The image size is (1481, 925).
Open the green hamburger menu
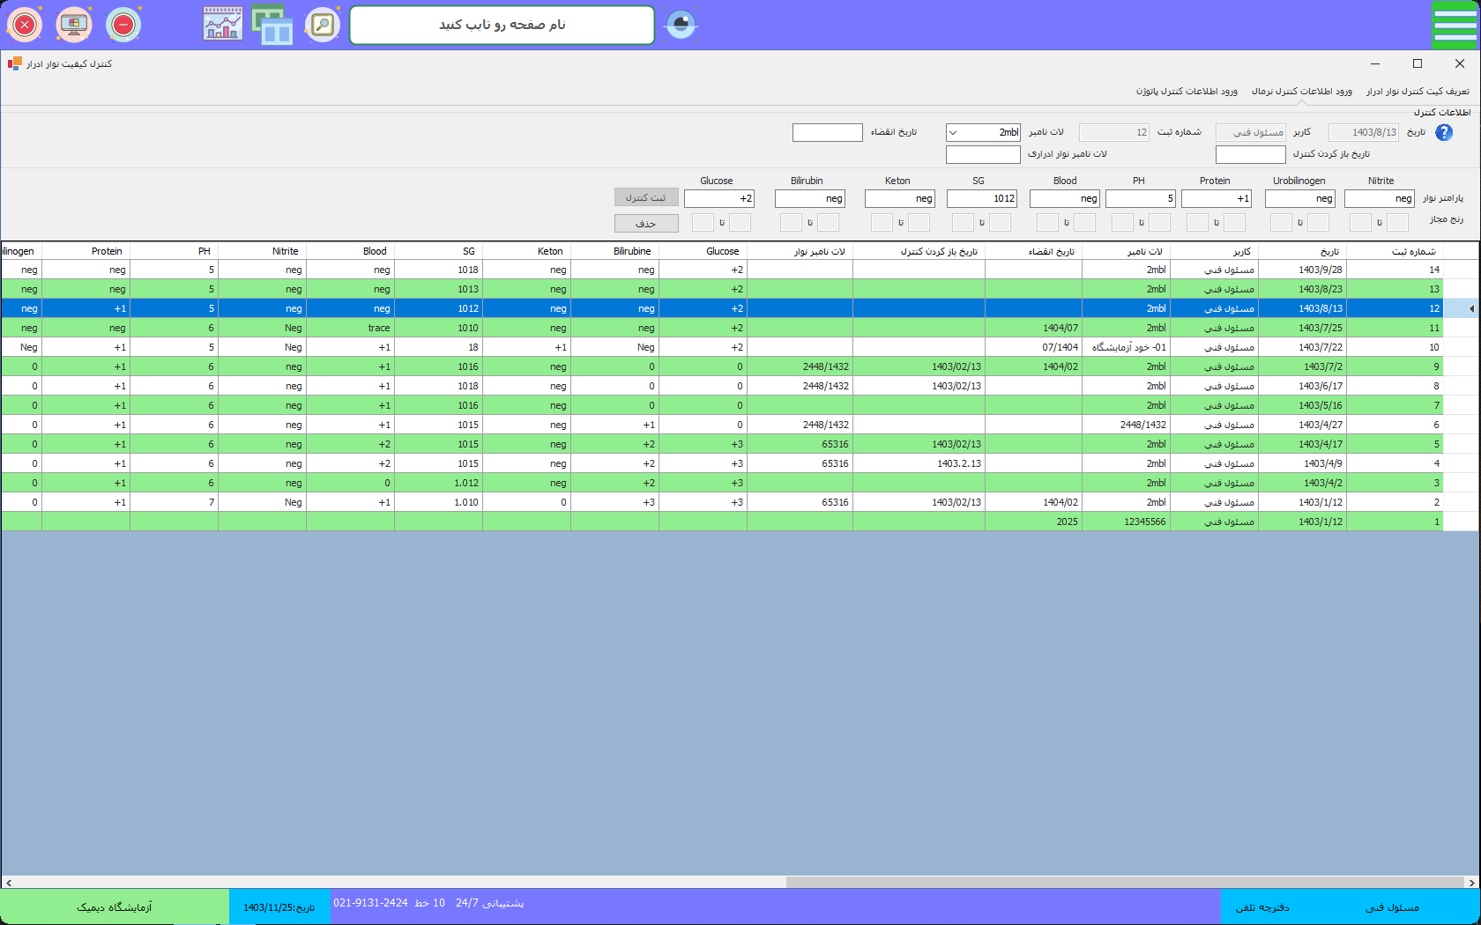(x=1455, y=25)
